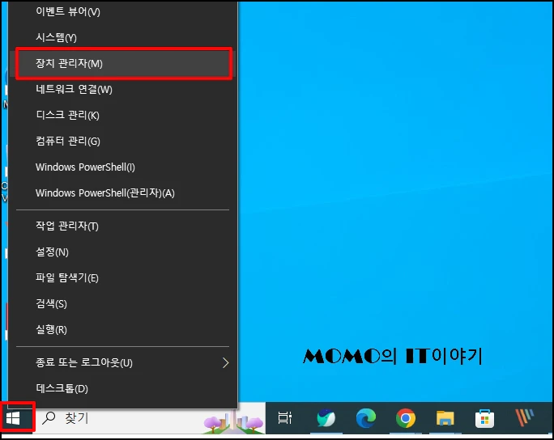This screenshot has width=554, height=440.
Task: Open 파일 탐색기(E) from the menu
Action: (123, 277)
